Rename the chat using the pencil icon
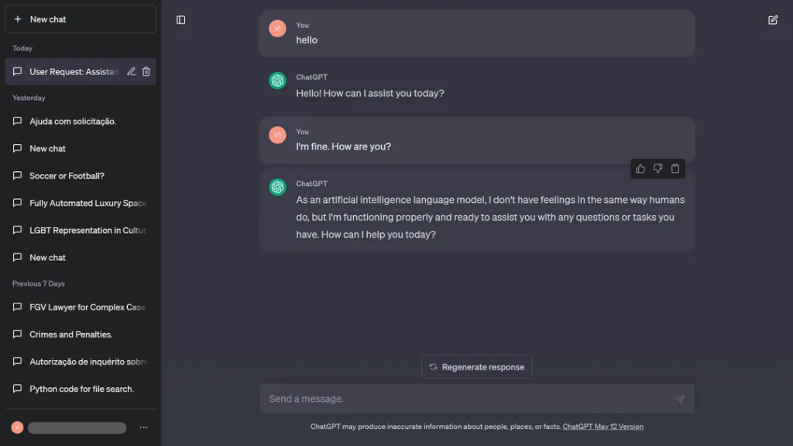This screenshot has width=793, height=446. 131,72
